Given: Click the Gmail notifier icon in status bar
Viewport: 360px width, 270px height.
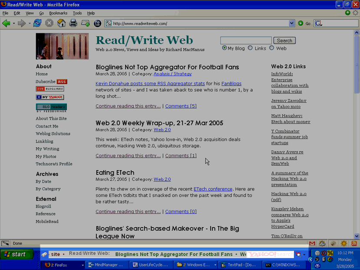Looking at the screenshot, I should pyautogui.click(x=312, y=244).
